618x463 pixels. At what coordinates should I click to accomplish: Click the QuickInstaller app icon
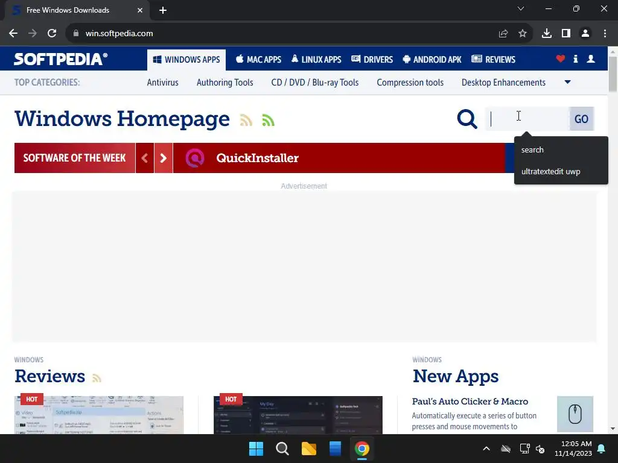[x=195, y=158]
